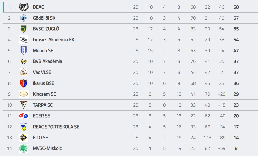Click the Grosics Akadémia FK logo

[x=24, y=40]
